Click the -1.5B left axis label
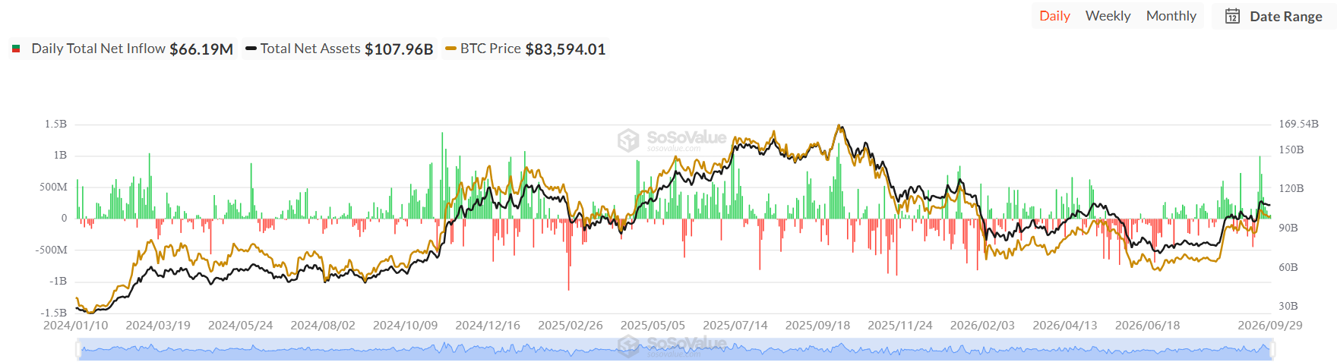 tap(53, 313)
